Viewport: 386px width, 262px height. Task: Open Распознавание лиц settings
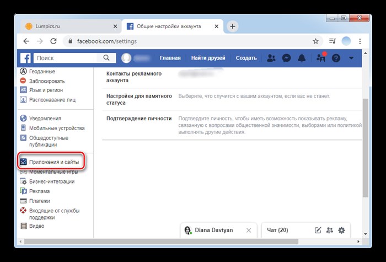pyautogui.click(x=52, y=100)
